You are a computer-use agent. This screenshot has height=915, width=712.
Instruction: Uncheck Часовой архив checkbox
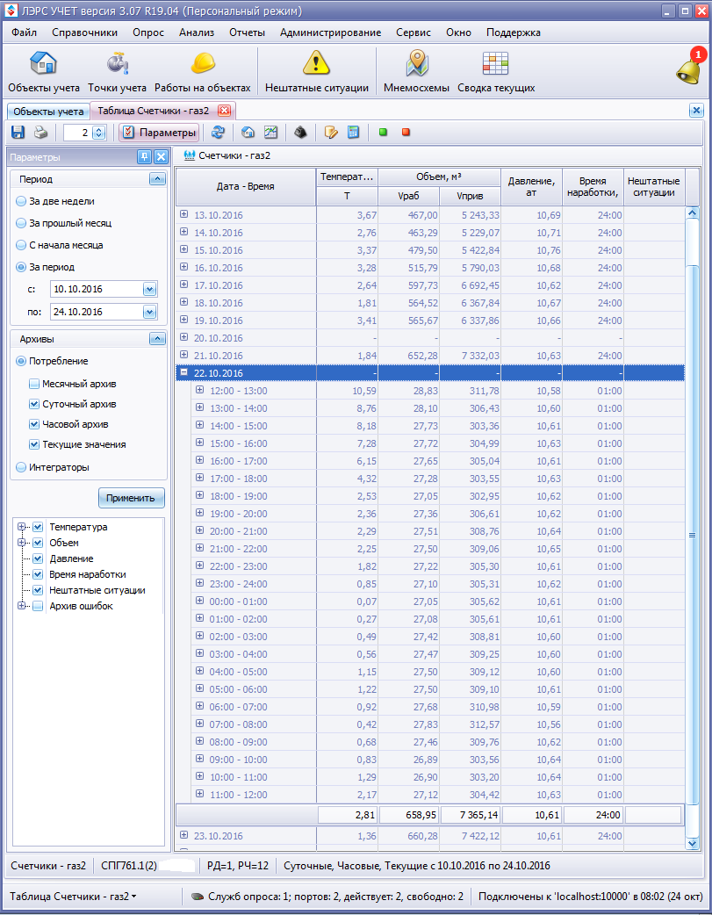point(34,424)
